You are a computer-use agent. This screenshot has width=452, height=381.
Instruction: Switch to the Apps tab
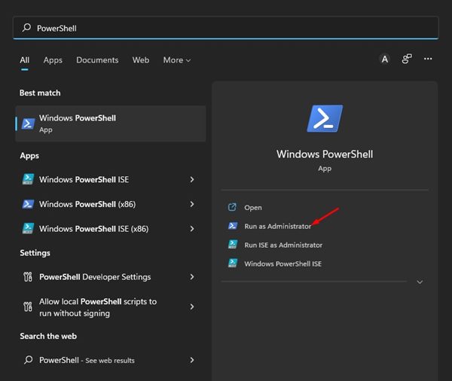pyautogui.click(x=53, y=60)
